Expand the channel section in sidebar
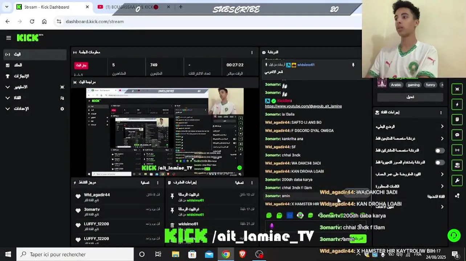This screenshot has height=261, width=466. 8,98
